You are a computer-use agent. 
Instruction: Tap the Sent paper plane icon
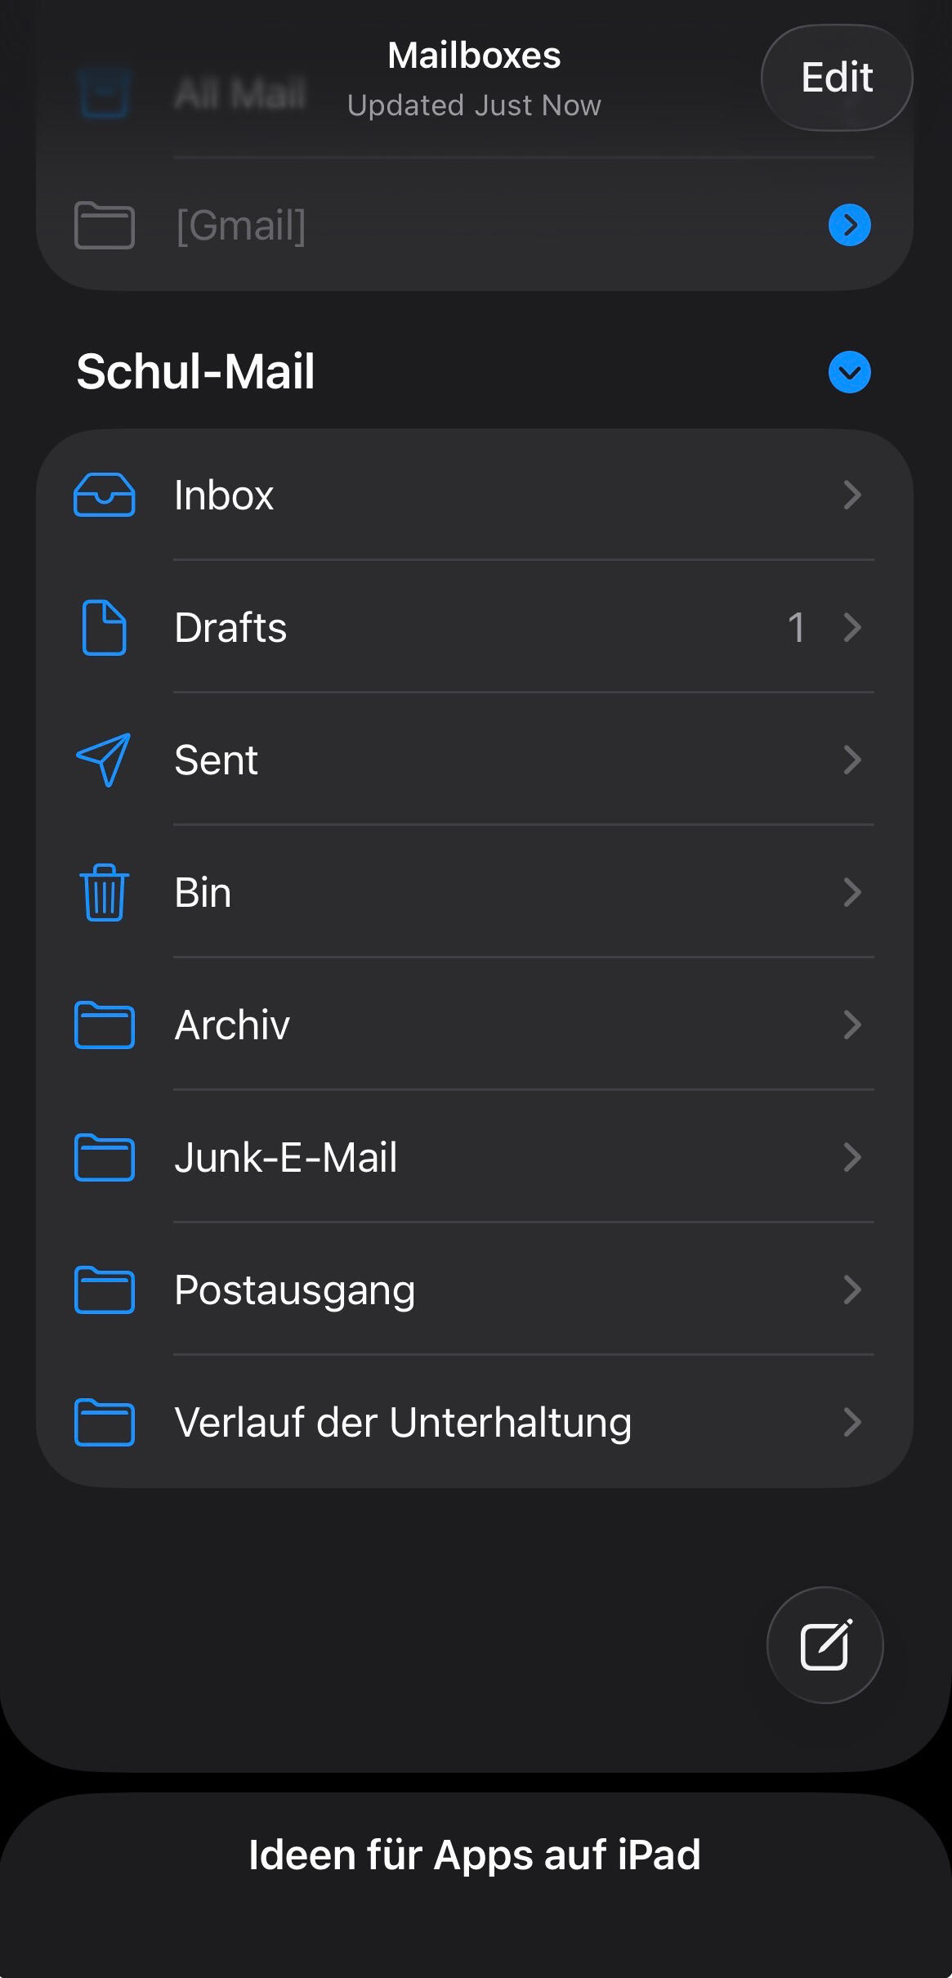coord(104,760)
